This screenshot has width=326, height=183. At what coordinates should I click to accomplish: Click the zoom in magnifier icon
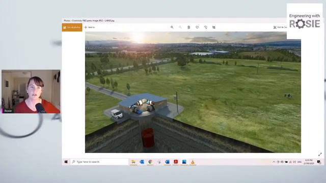172,27
